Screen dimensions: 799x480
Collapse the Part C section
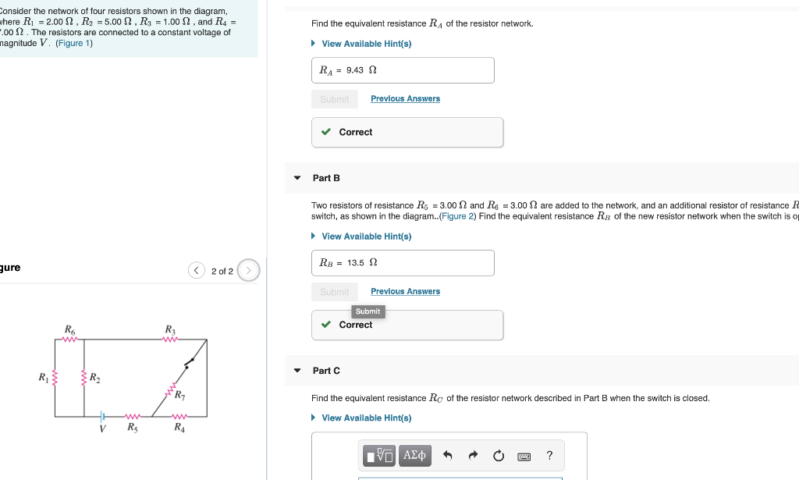click(x=297, y=371)
